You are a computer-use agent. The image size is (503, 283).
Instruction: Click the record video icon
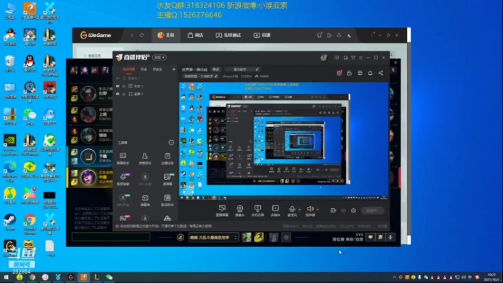click(x=333, y=211)
